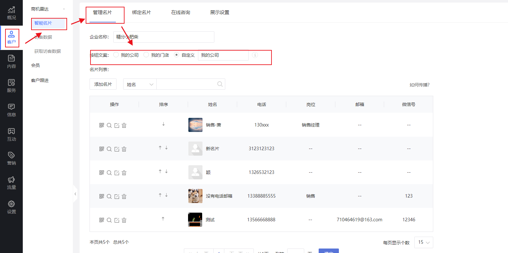The height and width of the screenshot is (253, 508).
Task: Open the 概况 overview sidebar icon
Action: coord(11,13)
